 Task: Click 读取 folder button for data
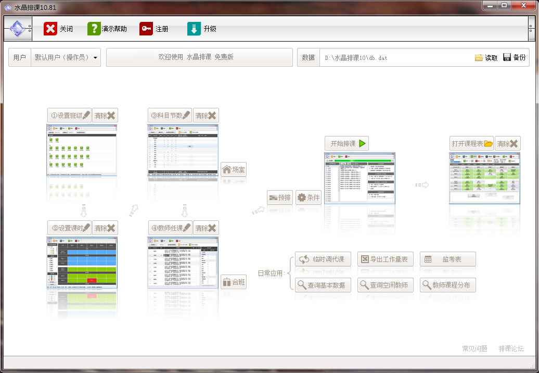[x=486, y=58]
